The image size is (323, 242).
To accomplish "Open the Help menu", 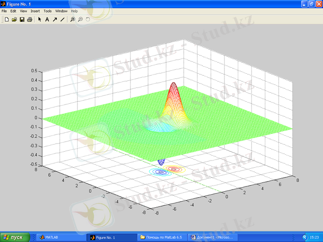I will tap(74, 11).
